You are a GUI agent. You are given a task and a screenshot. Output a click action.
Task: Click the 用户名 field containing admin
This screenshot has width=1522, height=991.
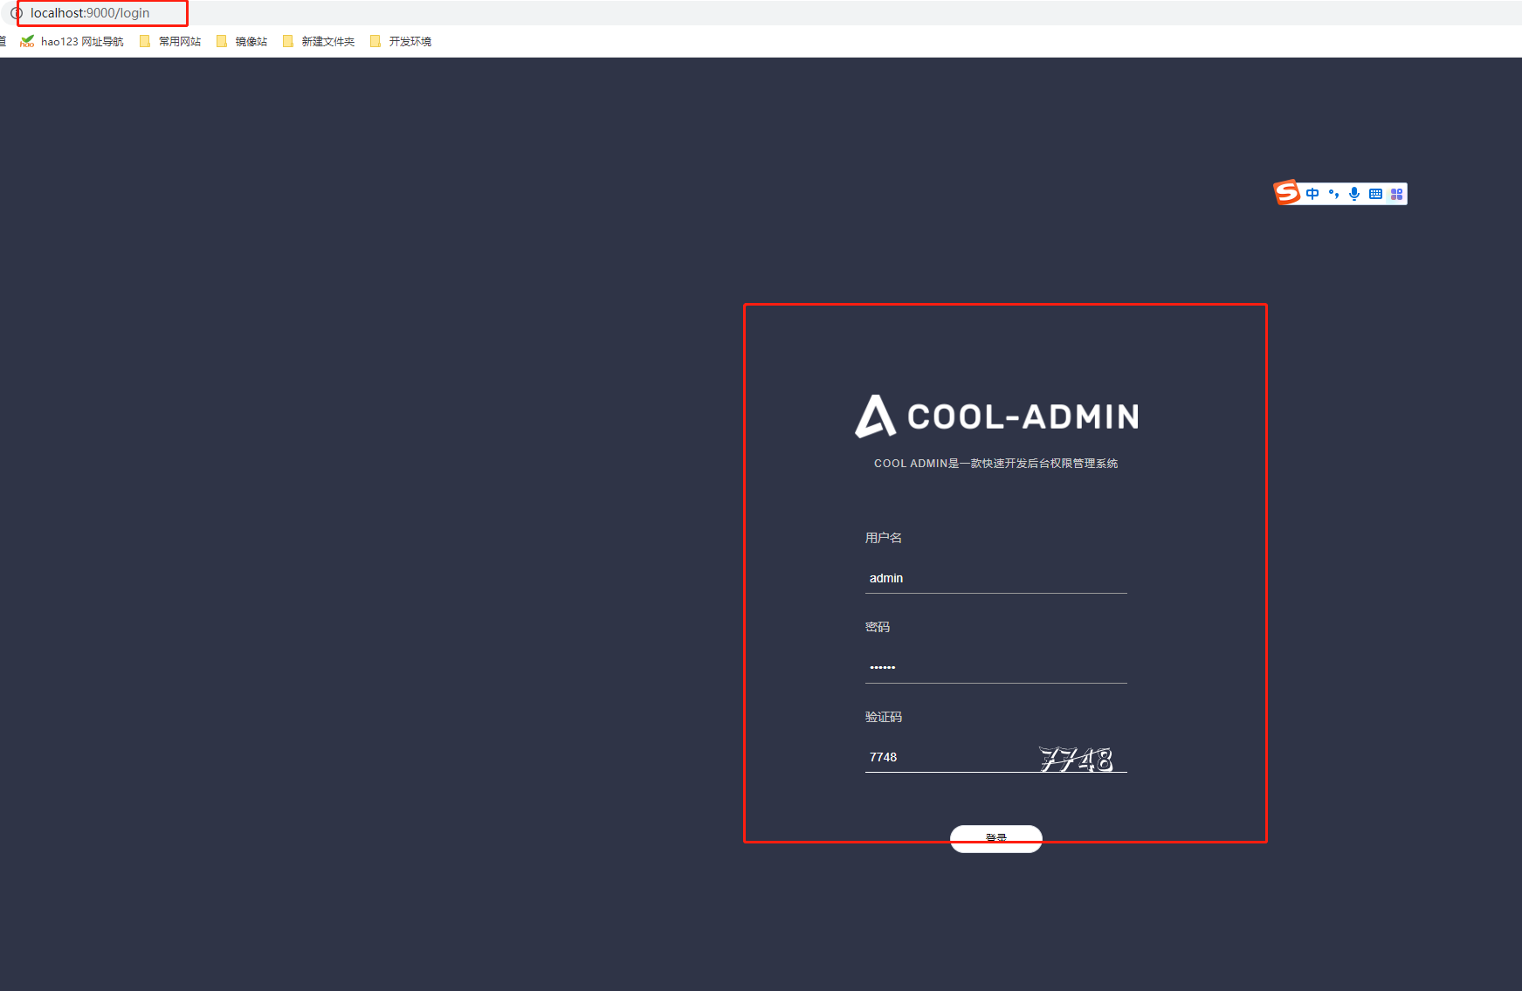click(x=996, y=578)
